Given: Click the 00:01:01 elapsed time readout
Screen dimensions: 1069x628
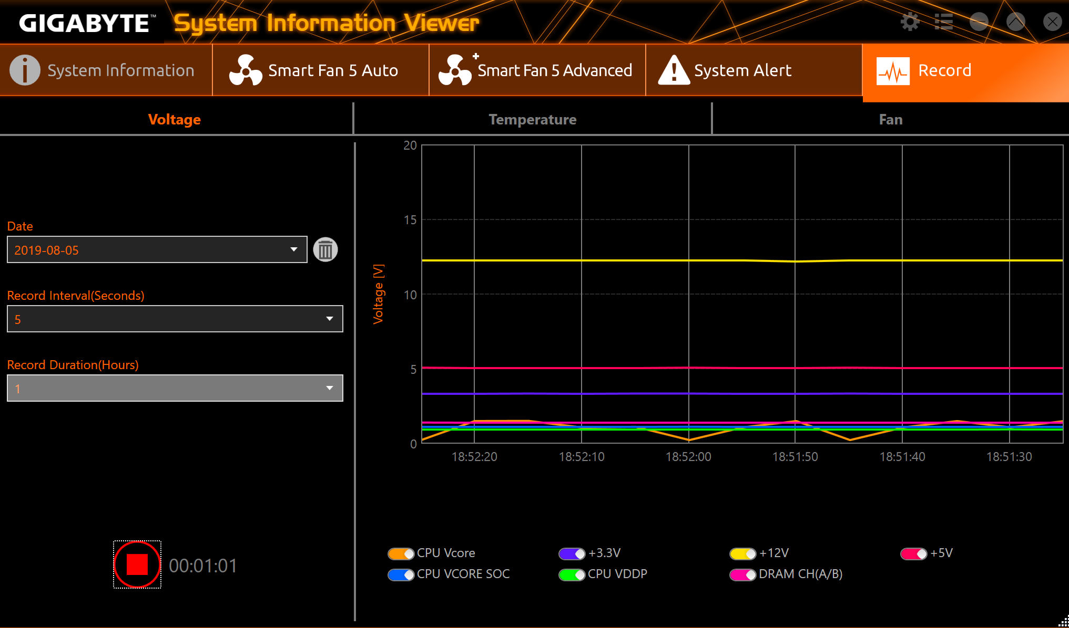Looking at the screenshot, I should [x=203, y=566].
